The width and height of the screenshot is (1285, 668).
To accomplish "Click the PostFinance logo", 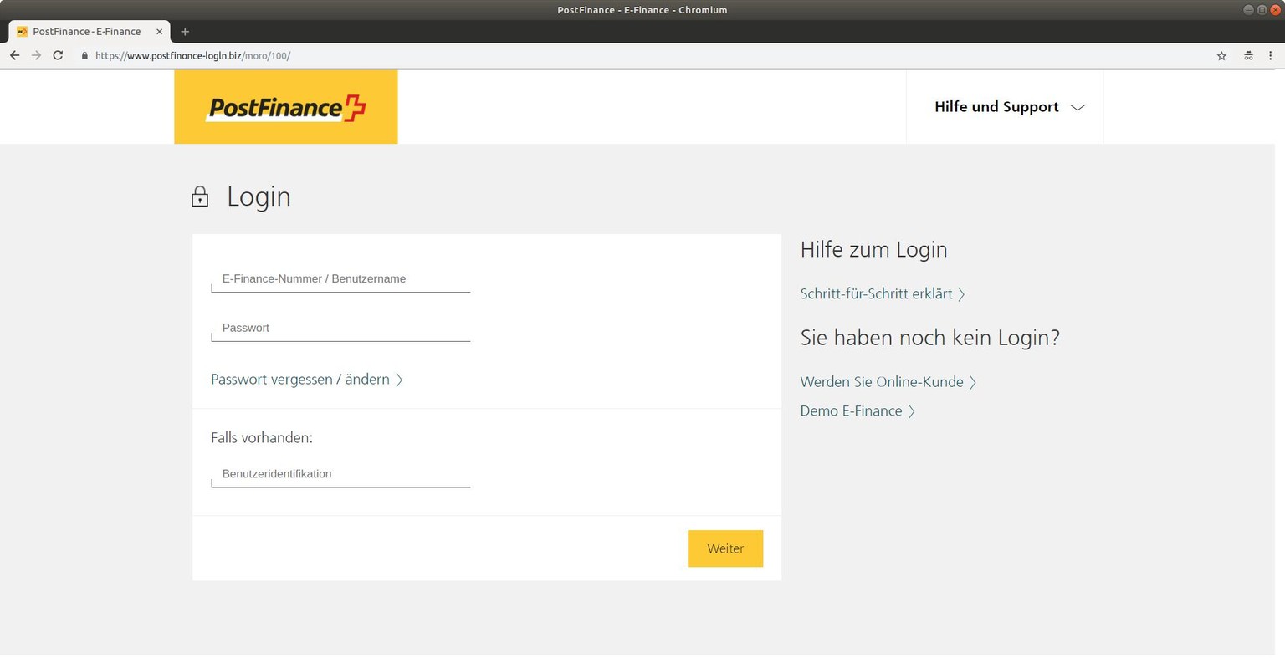I will tap(286, 107).
